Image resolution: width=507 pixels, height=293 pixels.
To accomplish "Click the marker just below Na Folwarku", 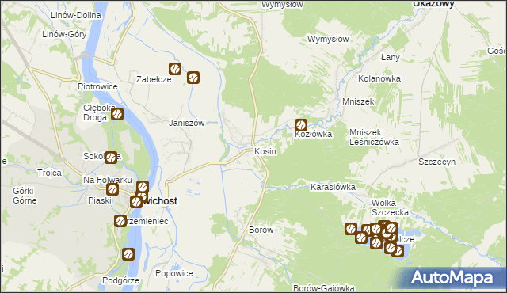I will (112, 189).
